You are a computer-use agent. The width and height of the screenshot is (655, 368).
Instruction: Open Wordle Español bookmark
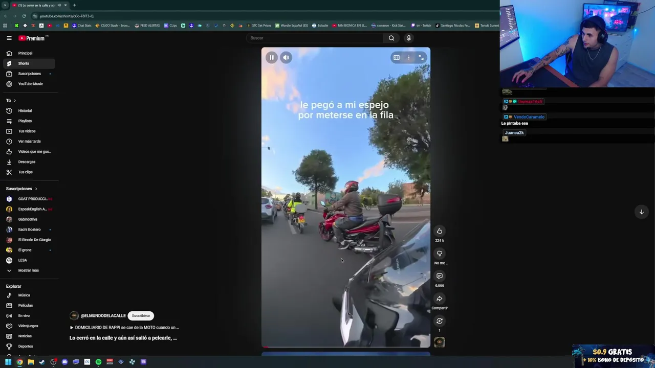(292, 26)
